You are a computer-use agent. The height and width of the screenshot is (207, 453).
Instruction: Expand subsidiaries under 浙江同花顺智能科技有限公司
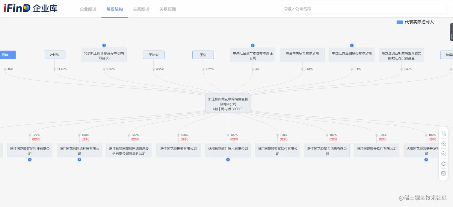(30, 159)
